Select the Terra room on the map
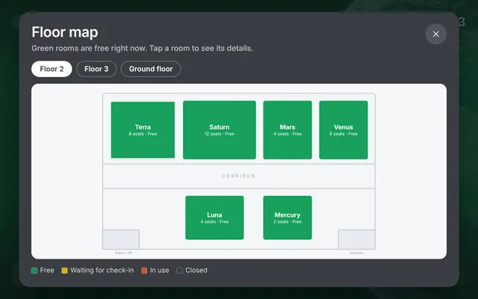478x299 pixels. tap(143, 130)
